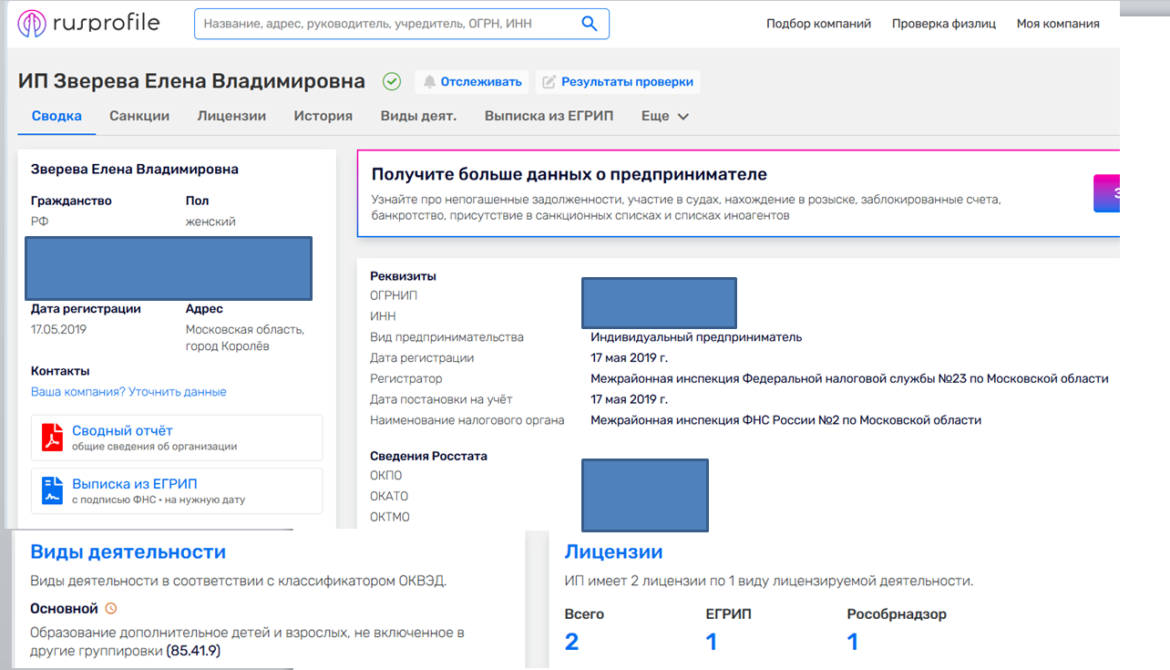Click the orange clock icon next to Основной
This screenshot has height=670, width=1170.
(111, 608)
